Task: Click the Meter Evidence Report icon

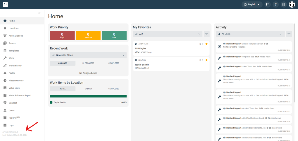Action: coord(5,95)
